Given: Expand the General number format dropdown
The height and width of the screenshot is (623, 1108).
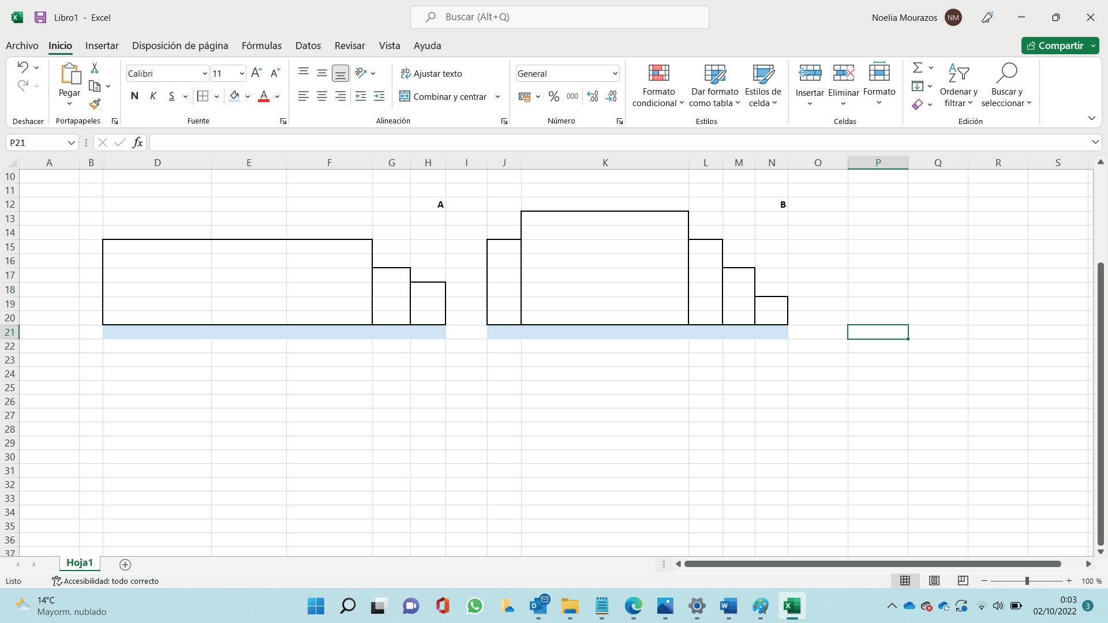Looking at the screenshot, I should (615, 73).
